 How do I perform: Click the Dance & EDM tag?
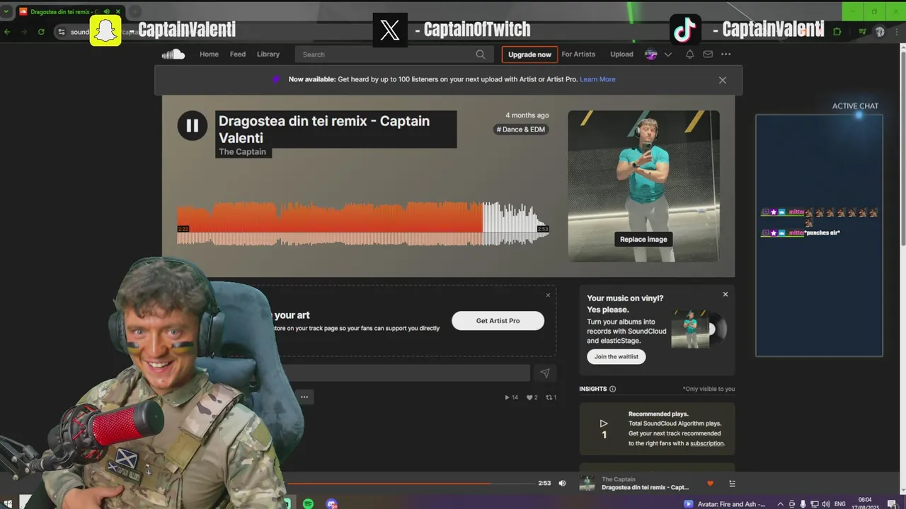pos(521,129)
